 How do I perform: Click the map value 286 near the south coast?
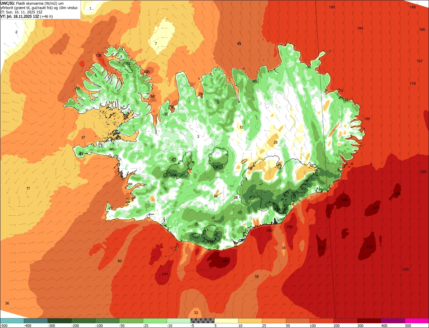point(290,227)
